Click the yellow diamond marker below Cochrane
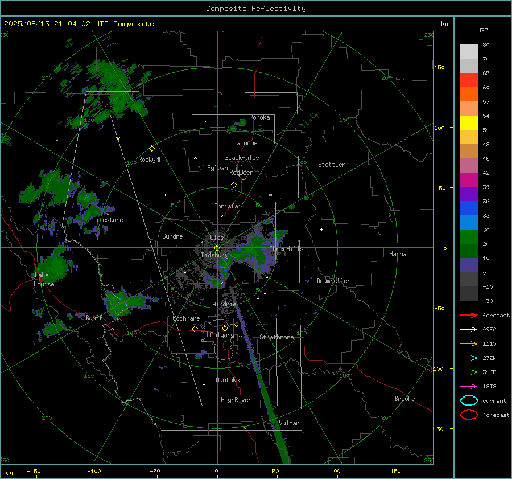Screen dimensions: 512x479 coord(195,329)
